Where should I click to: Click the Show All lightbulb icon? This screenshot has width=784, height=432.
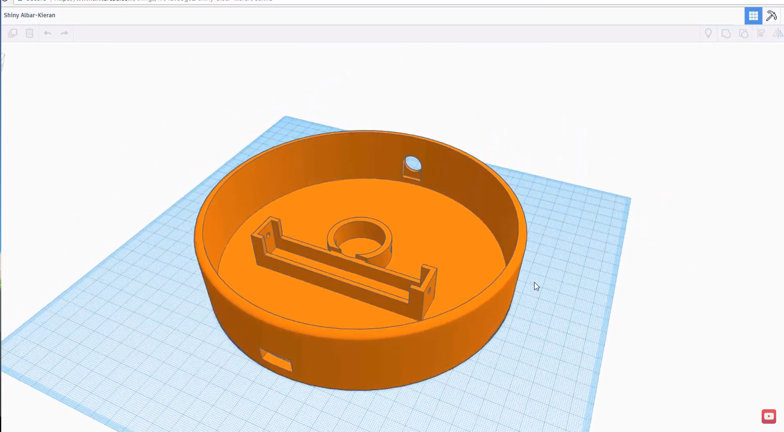point(708,33)
